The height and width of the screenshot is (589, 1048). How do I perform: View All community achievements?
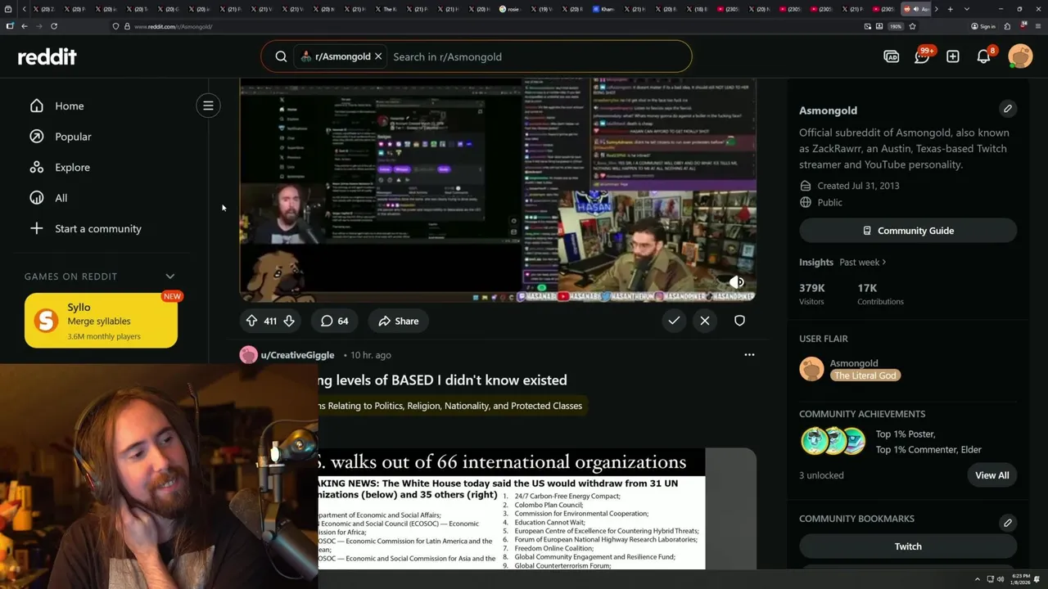pos(992,475)
